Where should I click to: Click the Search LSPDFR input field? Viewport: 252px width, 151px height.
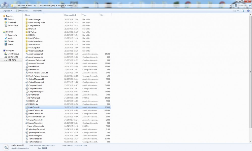point(244,6)
